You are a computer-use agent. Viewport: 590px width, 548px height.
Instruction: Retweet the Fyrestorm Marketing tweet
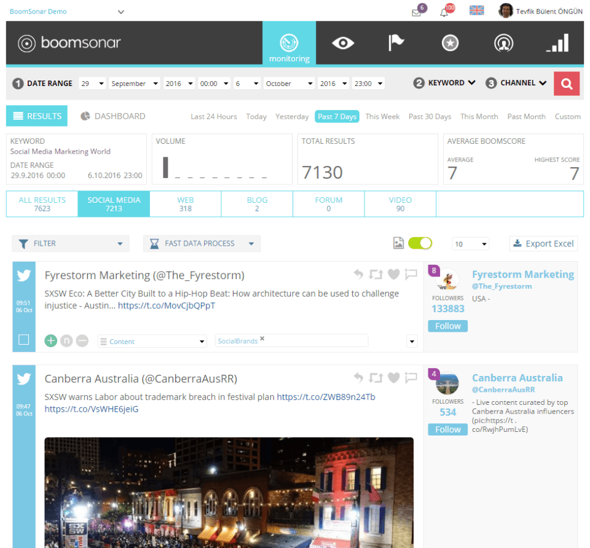point(376,275)
